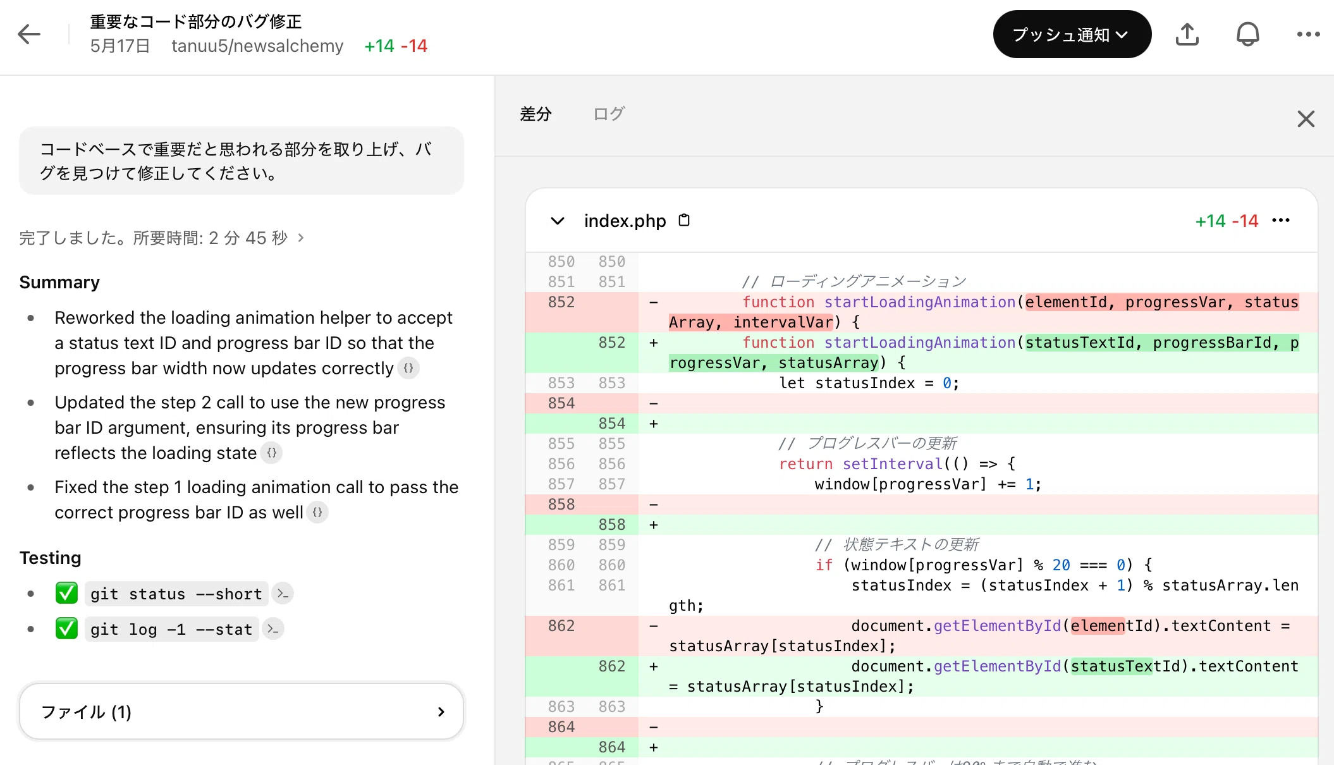Viewport: 1334px width, 765px height.
Task: Click the tanuu5/newsalchemy repository name
Action: coord(257,46)
